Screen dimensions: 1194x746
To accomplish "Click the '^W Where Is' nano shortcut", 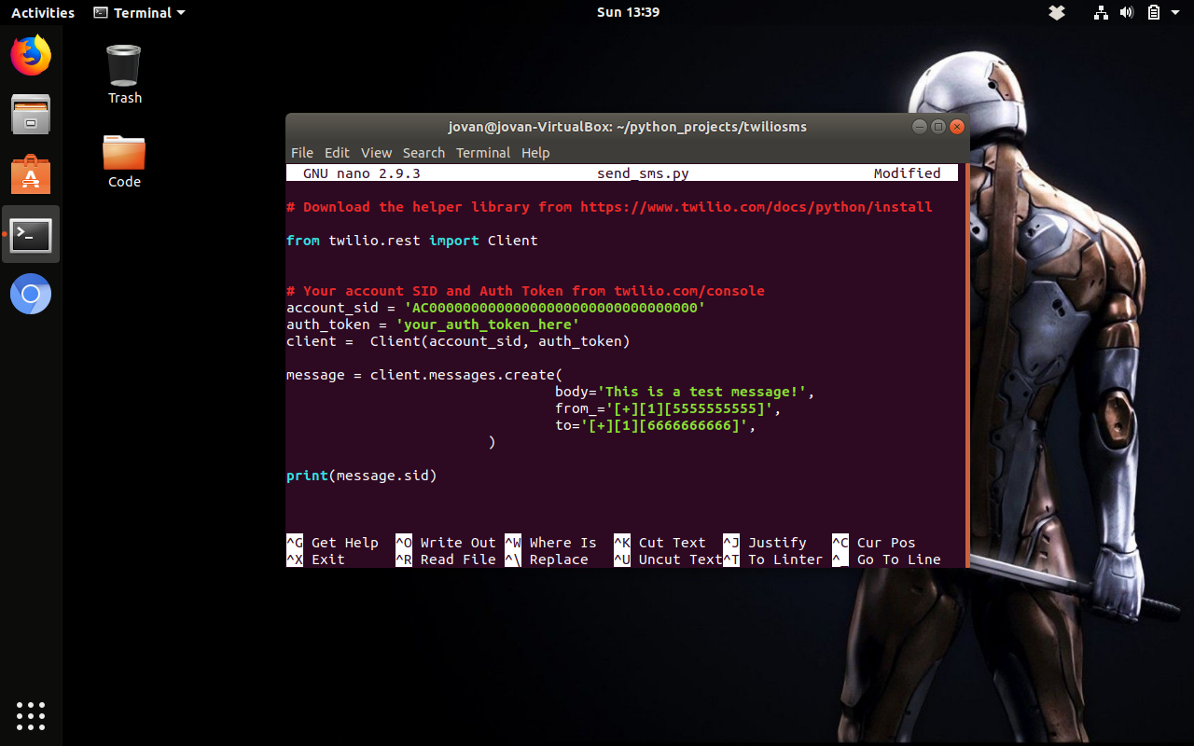I will click(550, 543).
